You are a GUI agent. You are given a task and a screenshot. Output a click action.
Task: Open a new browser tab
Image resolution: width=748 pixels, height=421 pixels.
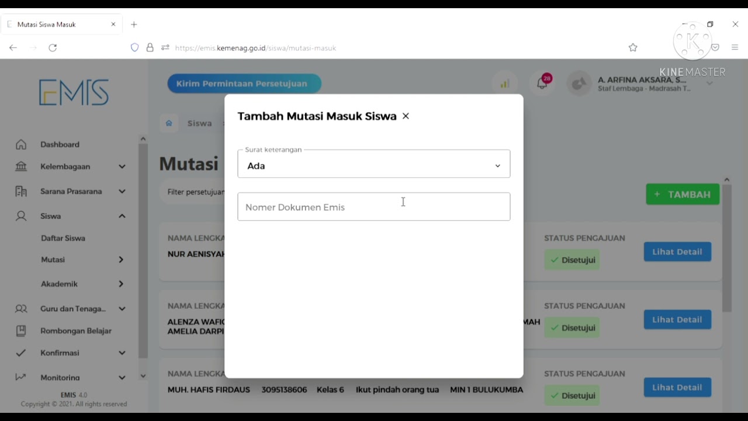coord(134,25)
